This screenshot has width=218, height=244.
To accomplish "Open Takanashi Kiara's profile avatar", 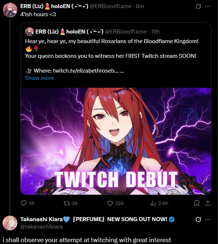I will (10, 223).
